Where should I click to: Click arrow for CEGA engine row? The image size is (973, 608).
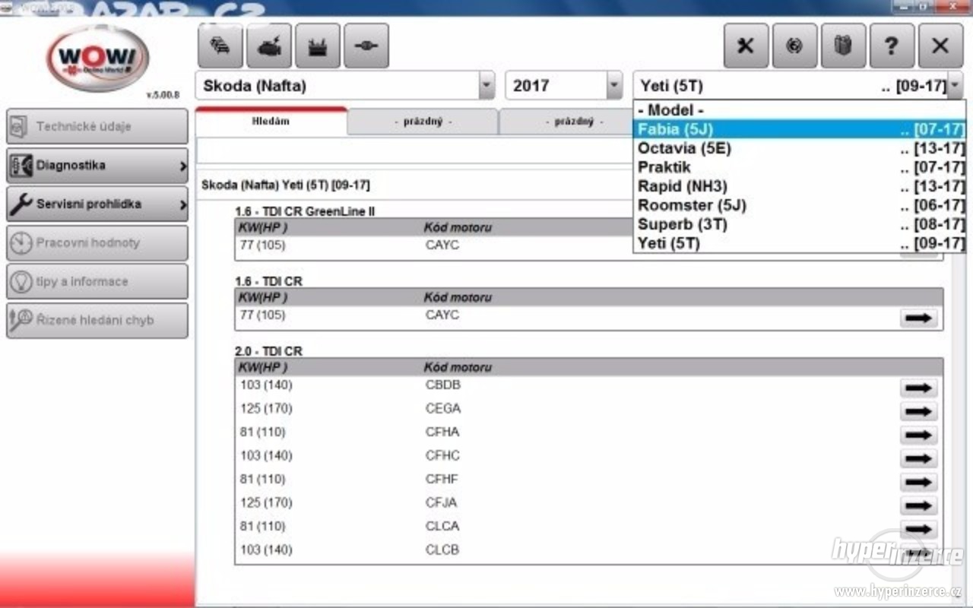tap(918, 411)
